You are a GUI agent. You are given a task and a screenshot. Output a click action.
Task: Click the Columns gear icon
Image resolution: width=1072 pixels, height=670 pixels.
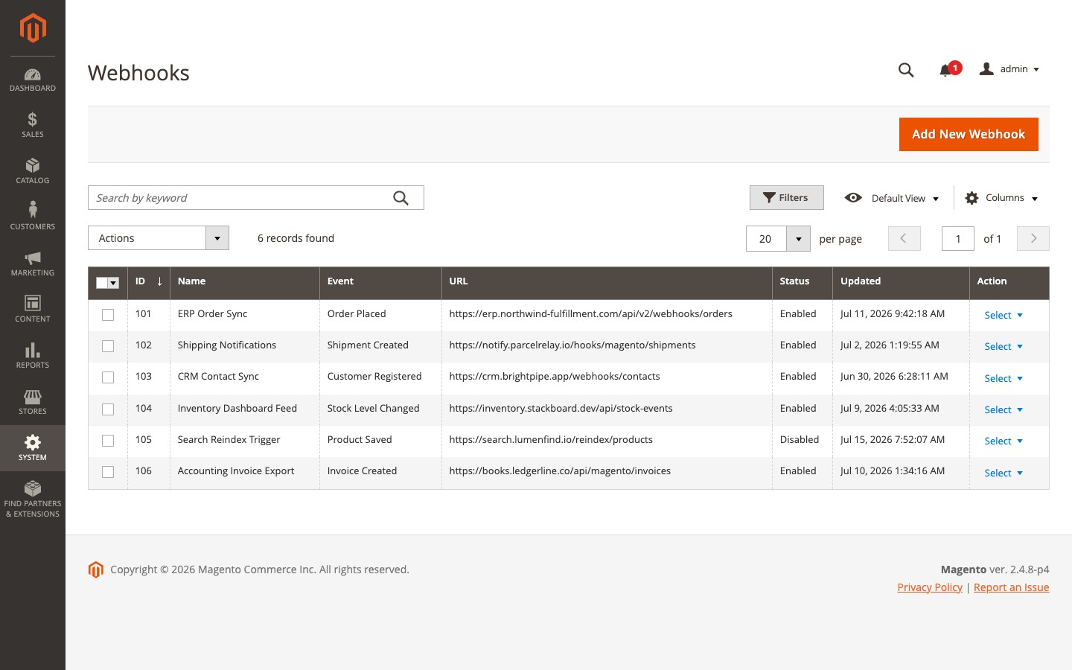click(971, 198)
